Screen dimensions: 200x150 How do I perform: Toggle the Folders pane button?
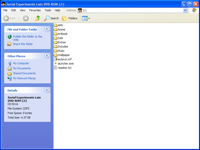coord(70,18)
